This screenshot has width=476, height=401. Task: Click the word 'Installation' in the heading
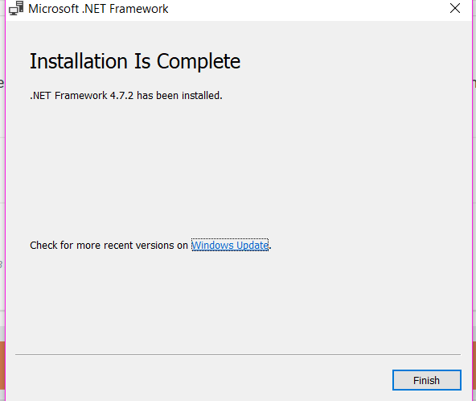coord(79,61)
